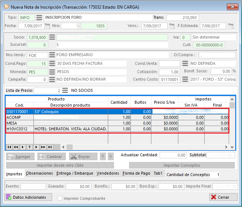The width and height of the screenshot is (242, 207).
Task: Go to first record in grid navigator
Action: (x=9, y=147)
